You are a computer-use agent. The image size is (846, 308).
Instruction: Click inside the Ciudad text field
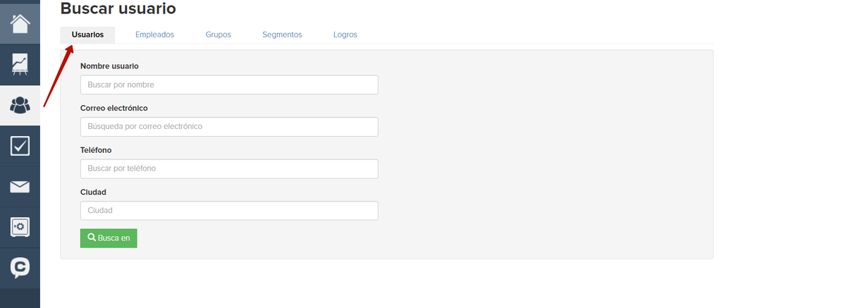[229, 211]
